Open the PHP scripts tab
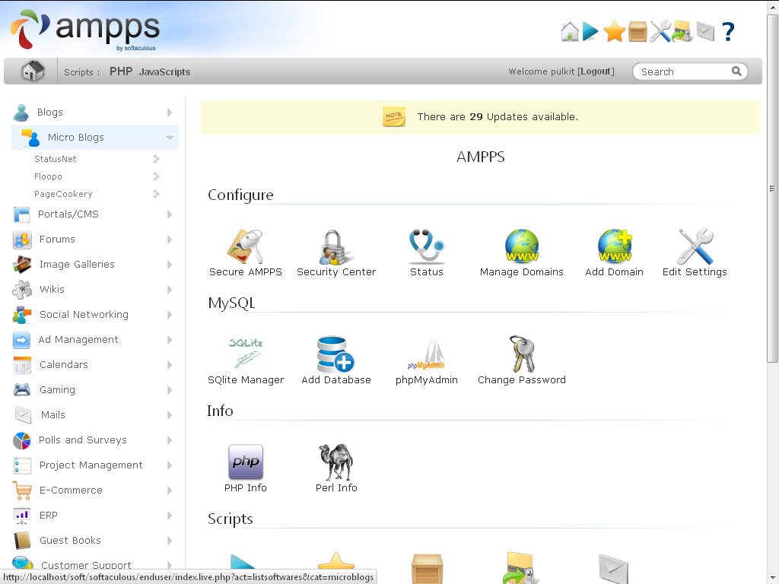779x584 pixels. [121, 71]
